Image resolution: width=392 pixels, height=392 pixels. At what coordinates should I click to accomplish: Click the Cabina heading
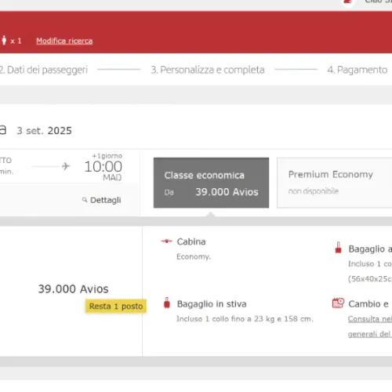[x=191, y=241]
